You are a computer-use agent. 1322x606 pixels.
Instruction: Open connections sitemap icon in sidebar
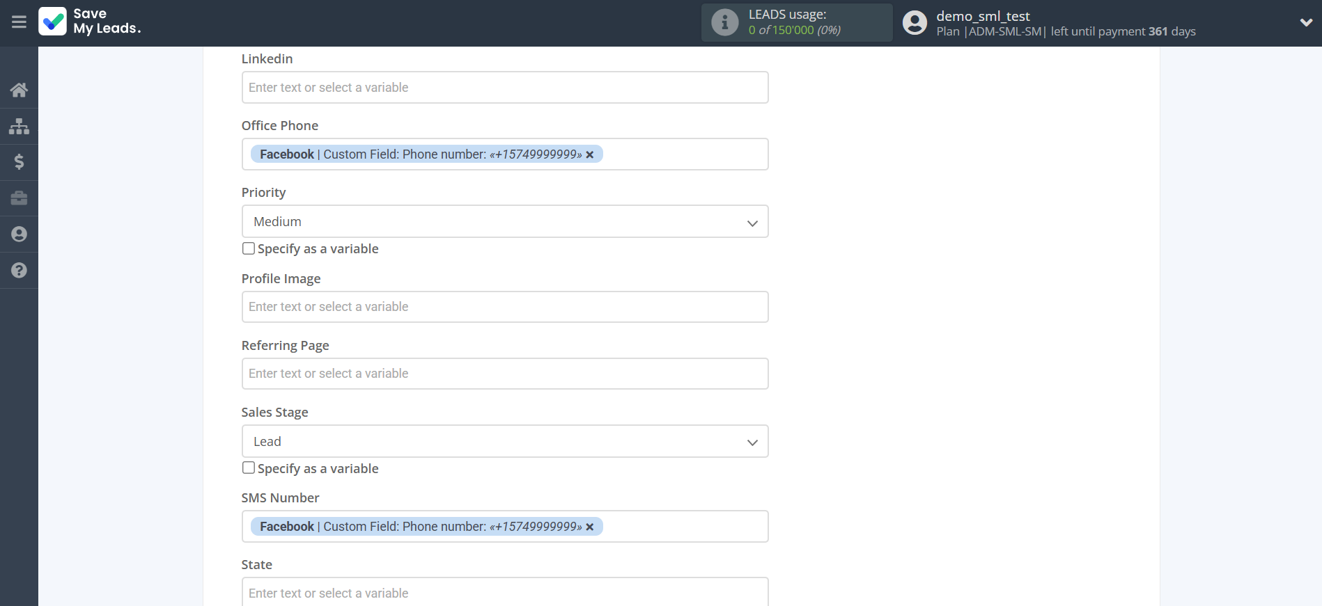point(19,126)
